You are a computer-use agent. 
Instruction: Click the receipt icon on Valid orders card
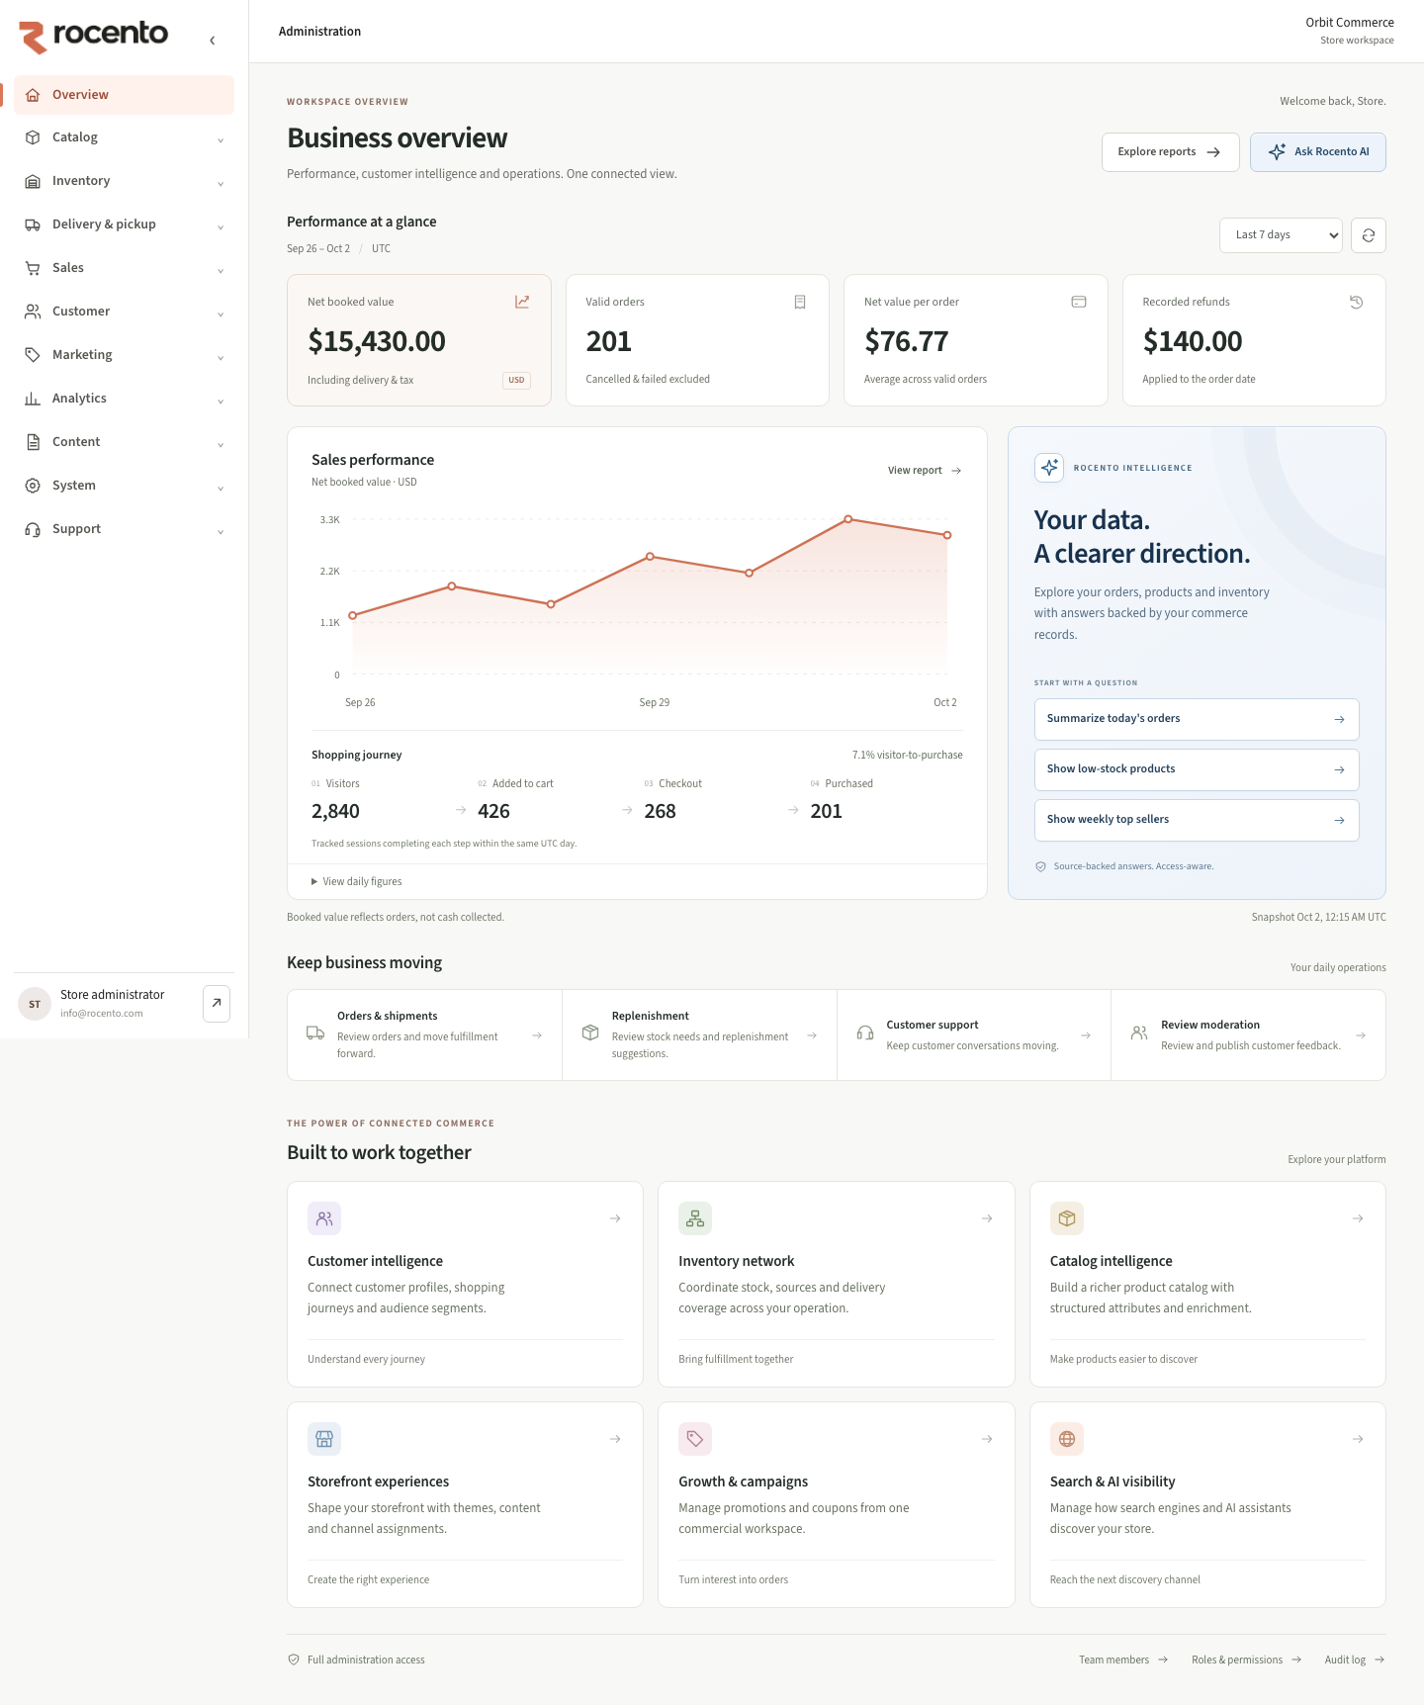click(x=800, y=302)
